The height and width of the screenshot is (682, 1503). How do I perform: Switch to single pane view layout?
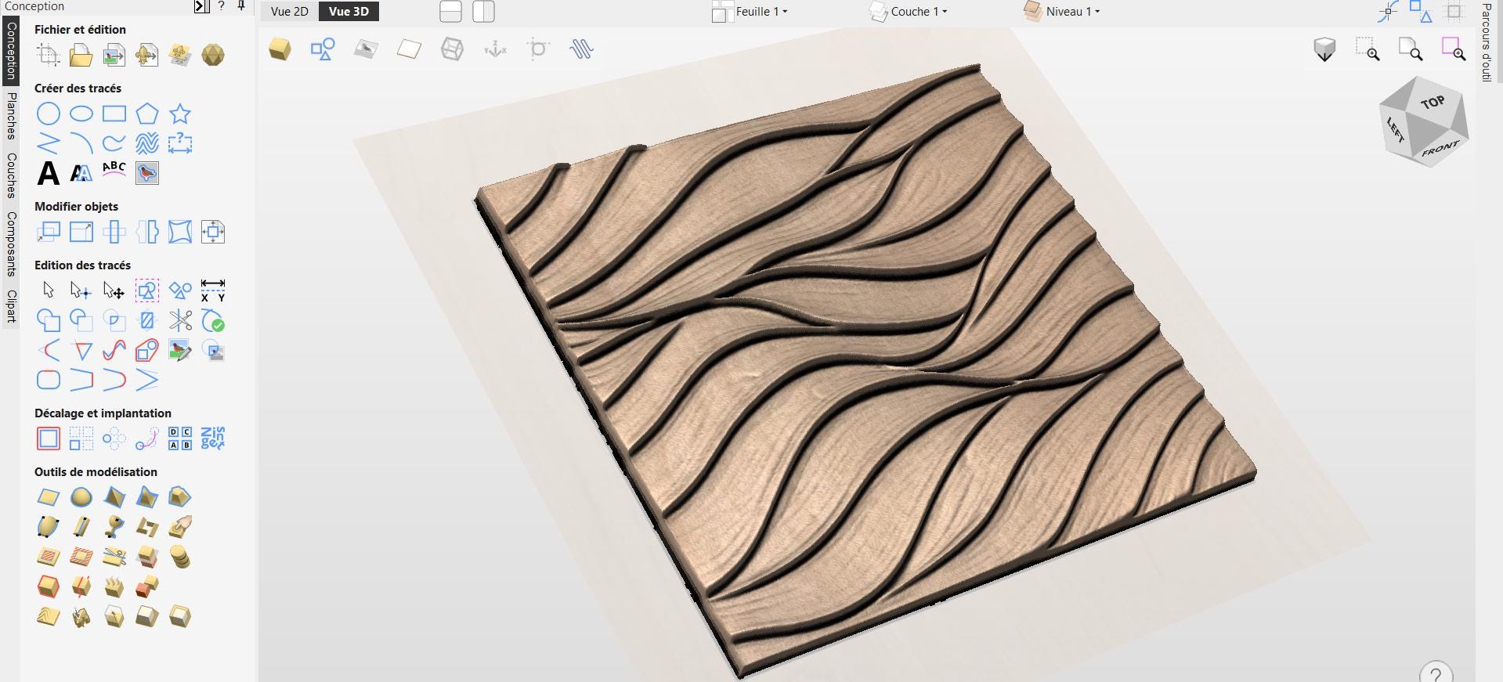coord(450,12)
